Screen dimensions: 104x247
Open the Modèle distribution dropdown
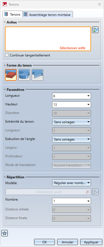[x=72, y=183]
